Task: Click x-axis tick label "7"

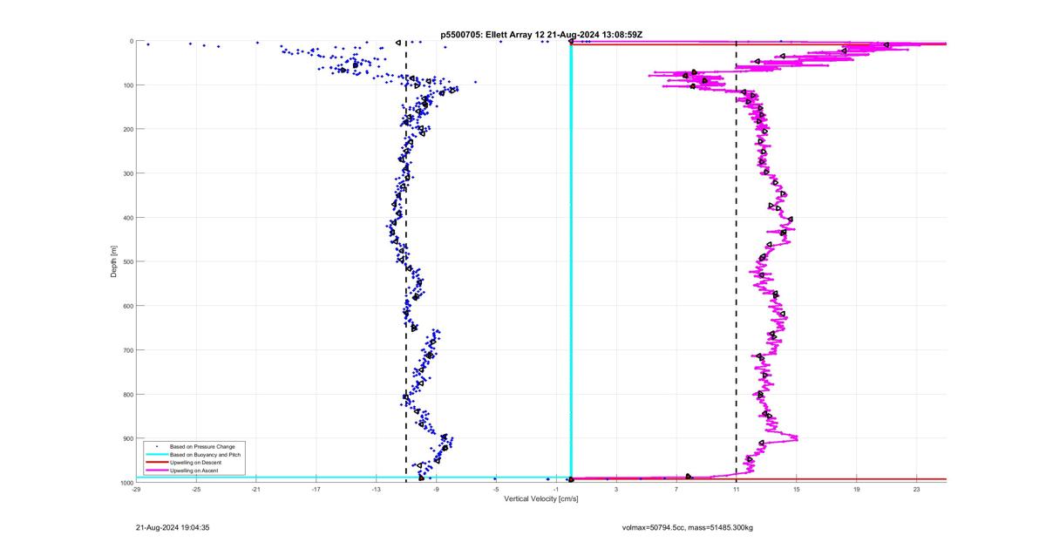Action: [676, 489]
